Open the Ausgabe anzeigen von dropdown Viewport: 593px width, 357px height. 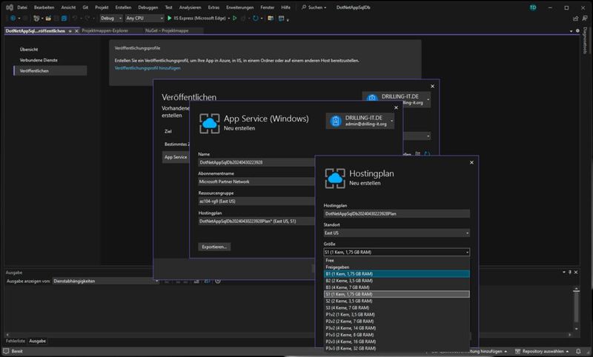(x=105, y=281)
